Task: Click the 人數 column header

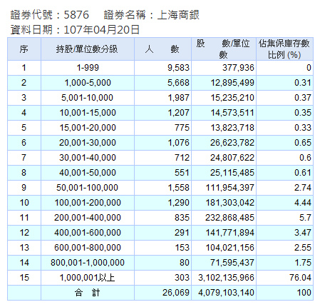Action: tap(162, 49)
